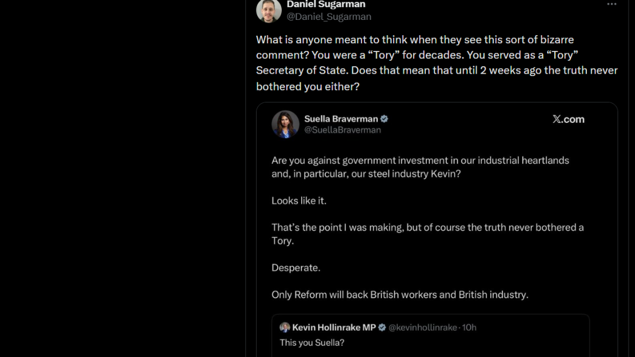The width and height of the screenshot is (635, 357).
Task: Click the verified badge beside Suella Braverman
Action: (x=384, y=119)
